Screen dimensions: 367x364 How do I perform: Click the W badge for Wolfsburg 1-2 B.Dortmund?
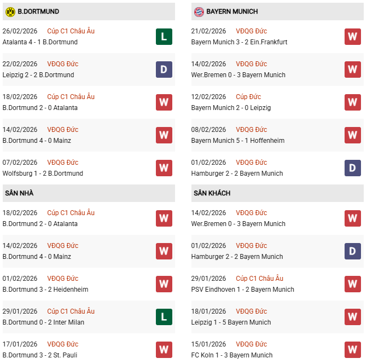[x=164, y=168]
